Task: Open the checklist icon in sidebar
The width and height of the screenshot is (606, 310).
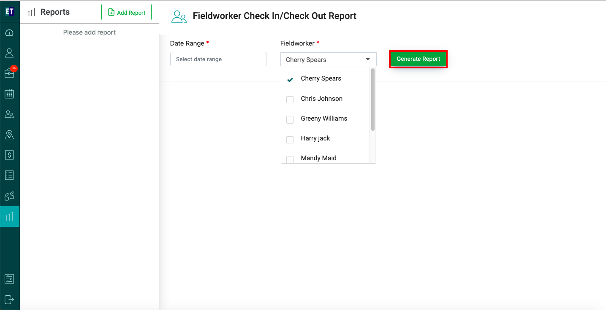Action: click(9, 175)
